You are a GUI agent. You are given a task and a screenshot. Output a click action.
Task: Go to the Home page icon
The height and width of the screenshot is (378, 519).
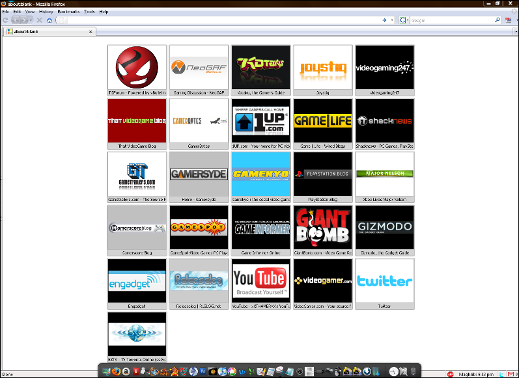point(49,20)
